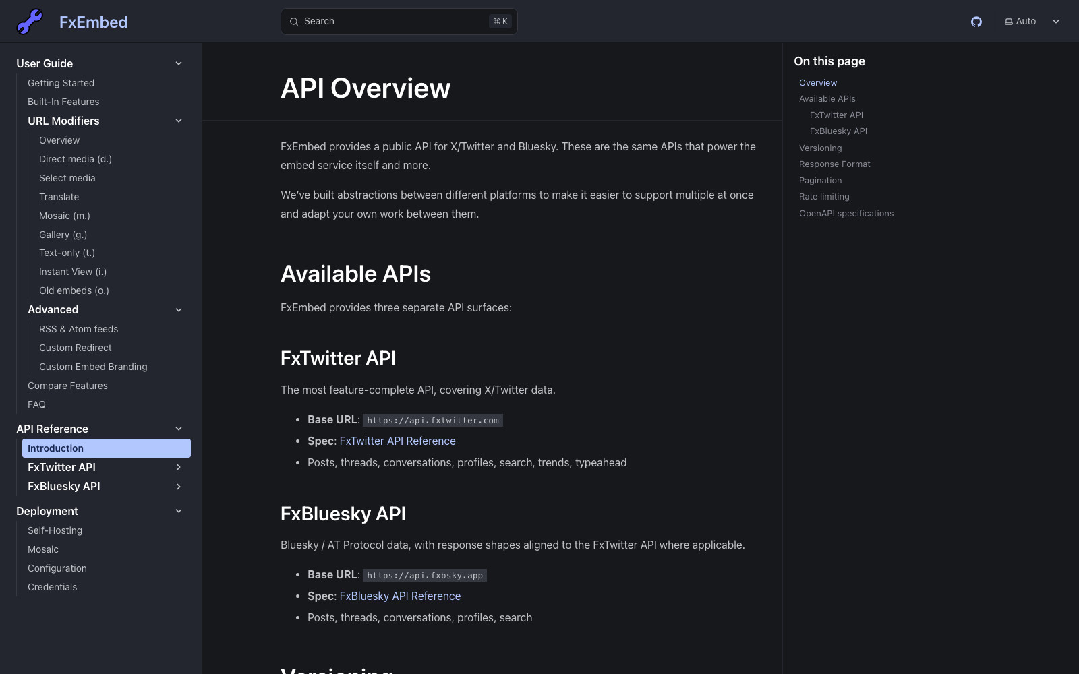Open the Auto theme dropdown

point(1032,22)
